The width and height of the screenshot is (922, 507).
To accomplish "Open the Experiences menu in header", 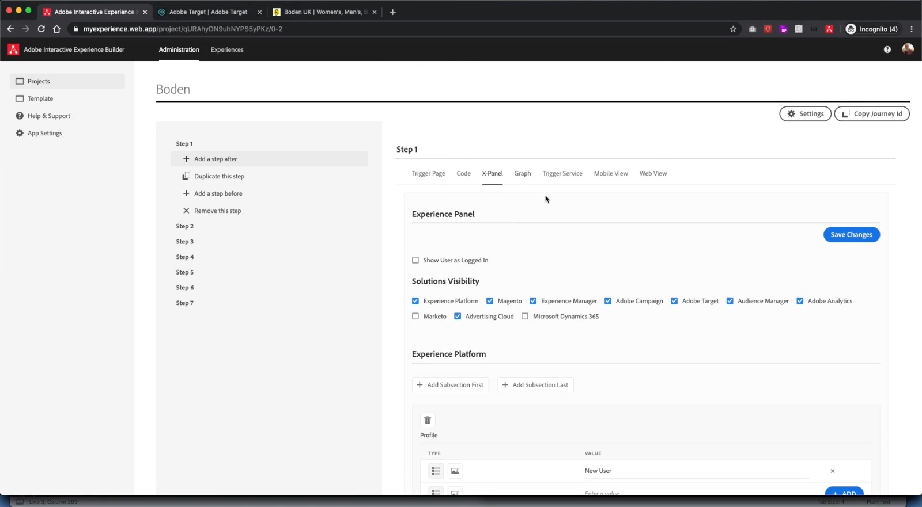I will click(x=227, y=49).
